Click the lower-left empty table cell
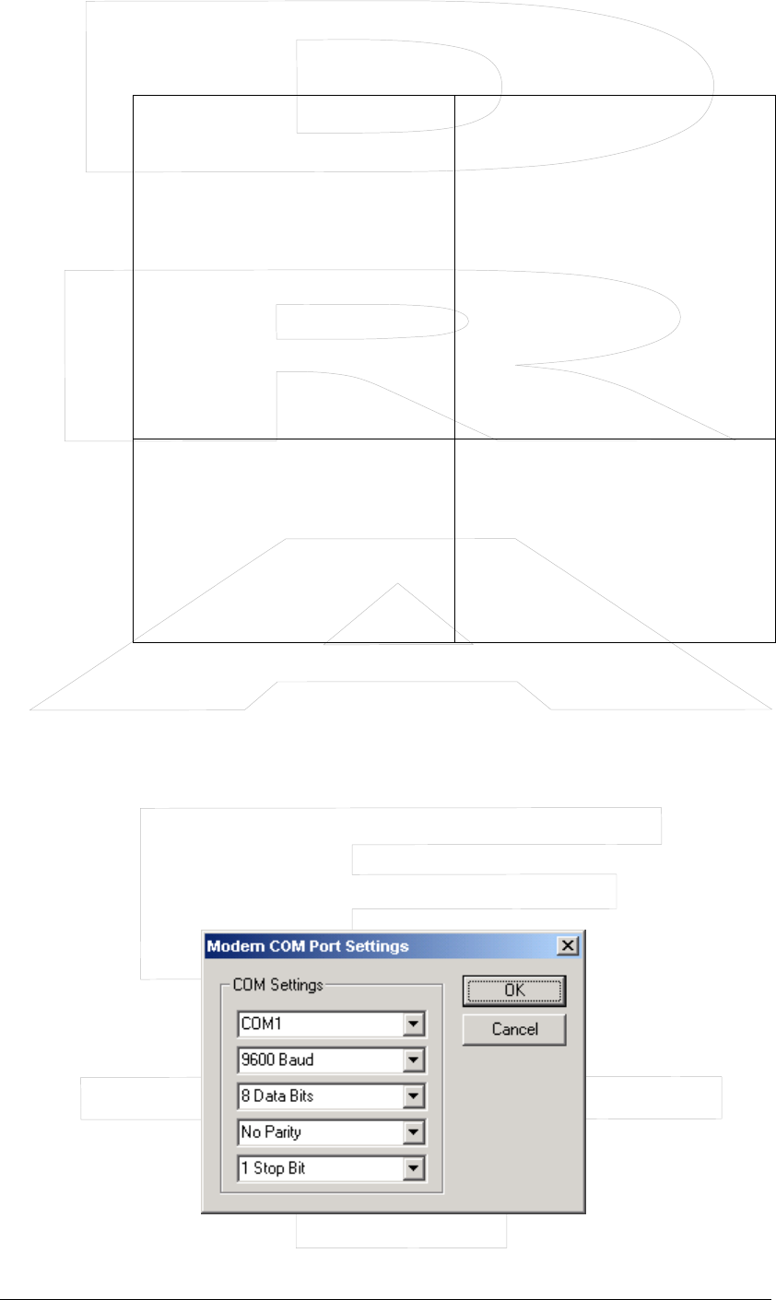The image size is (776, 1300). [294, 540]
